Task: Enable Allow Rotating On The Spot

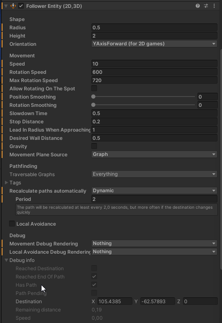Action: tap(94, 88)
